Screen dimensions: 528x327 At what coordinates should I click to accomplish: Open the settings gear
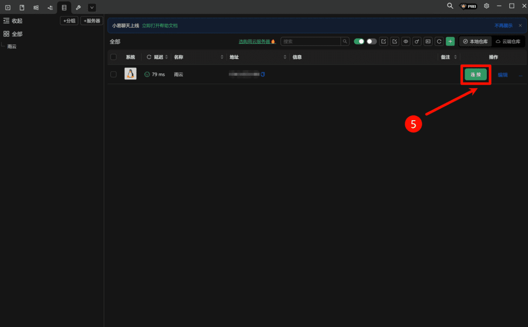486,6
